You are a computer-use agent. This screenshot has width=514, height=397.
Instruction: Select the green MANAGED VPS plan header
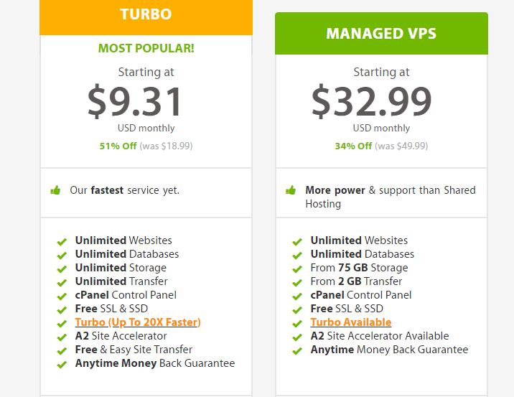tap(381, 34)
